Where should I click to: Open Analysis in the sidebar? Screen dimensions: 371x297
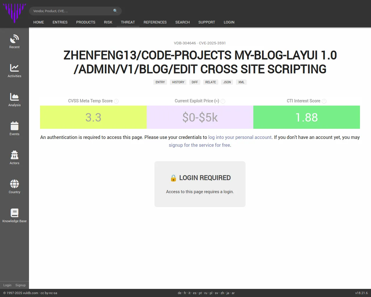(14, 99)
